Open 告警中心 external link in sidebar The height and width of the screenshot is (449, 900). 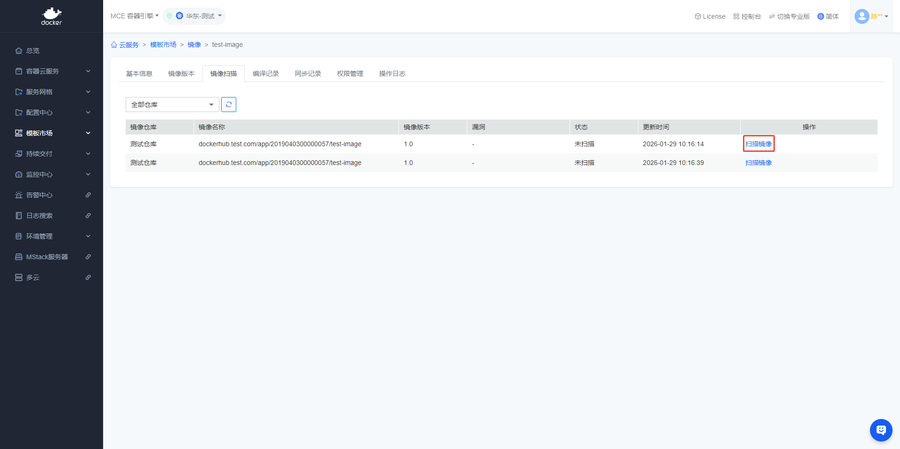52,195
